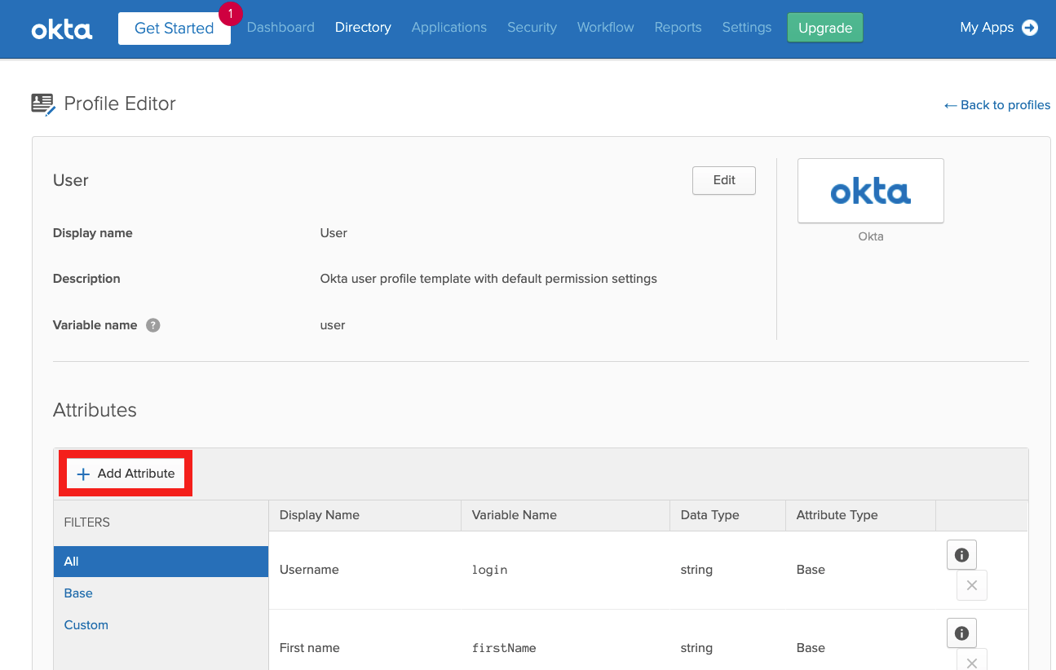This screenshot has height=670, width=1056.
Task: Open the Applications menu
Action: pos(448,28)
